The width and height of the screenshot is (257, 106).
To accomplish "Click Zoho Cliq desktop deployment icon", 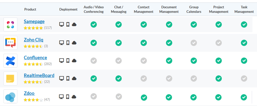I will tap(61, 43).
